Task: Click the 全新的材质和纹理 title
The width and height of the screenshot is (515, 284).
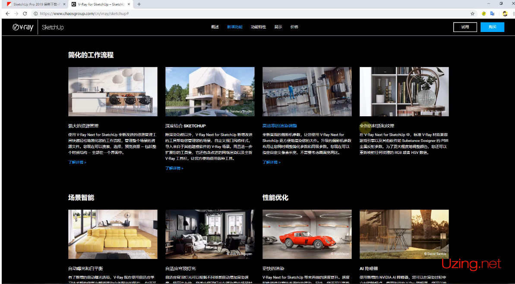Action: 377,126
